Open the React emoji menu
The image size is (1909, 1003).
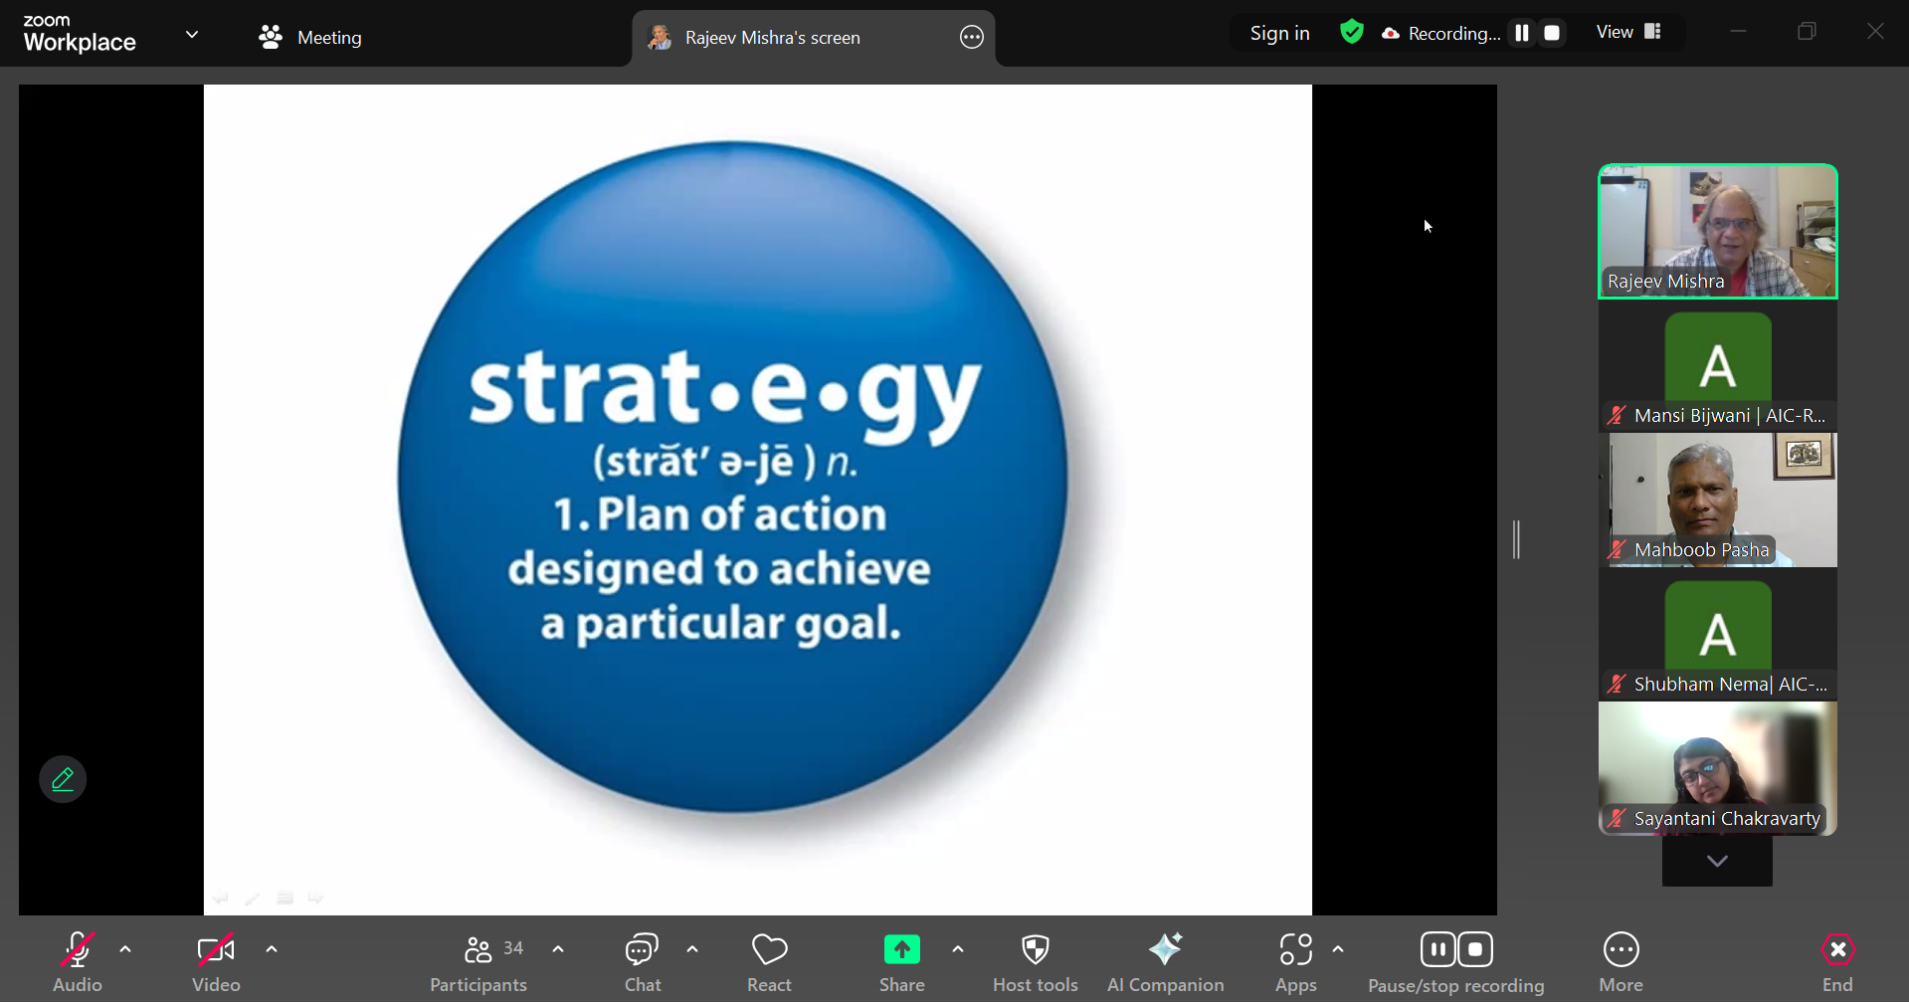[x=769, y=961]
